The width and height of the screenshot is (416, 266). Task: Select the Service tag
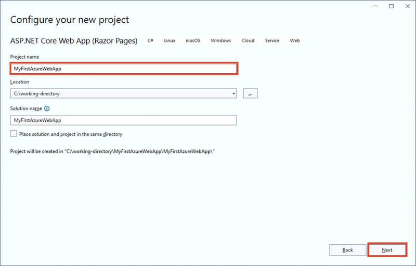(272, 40)
